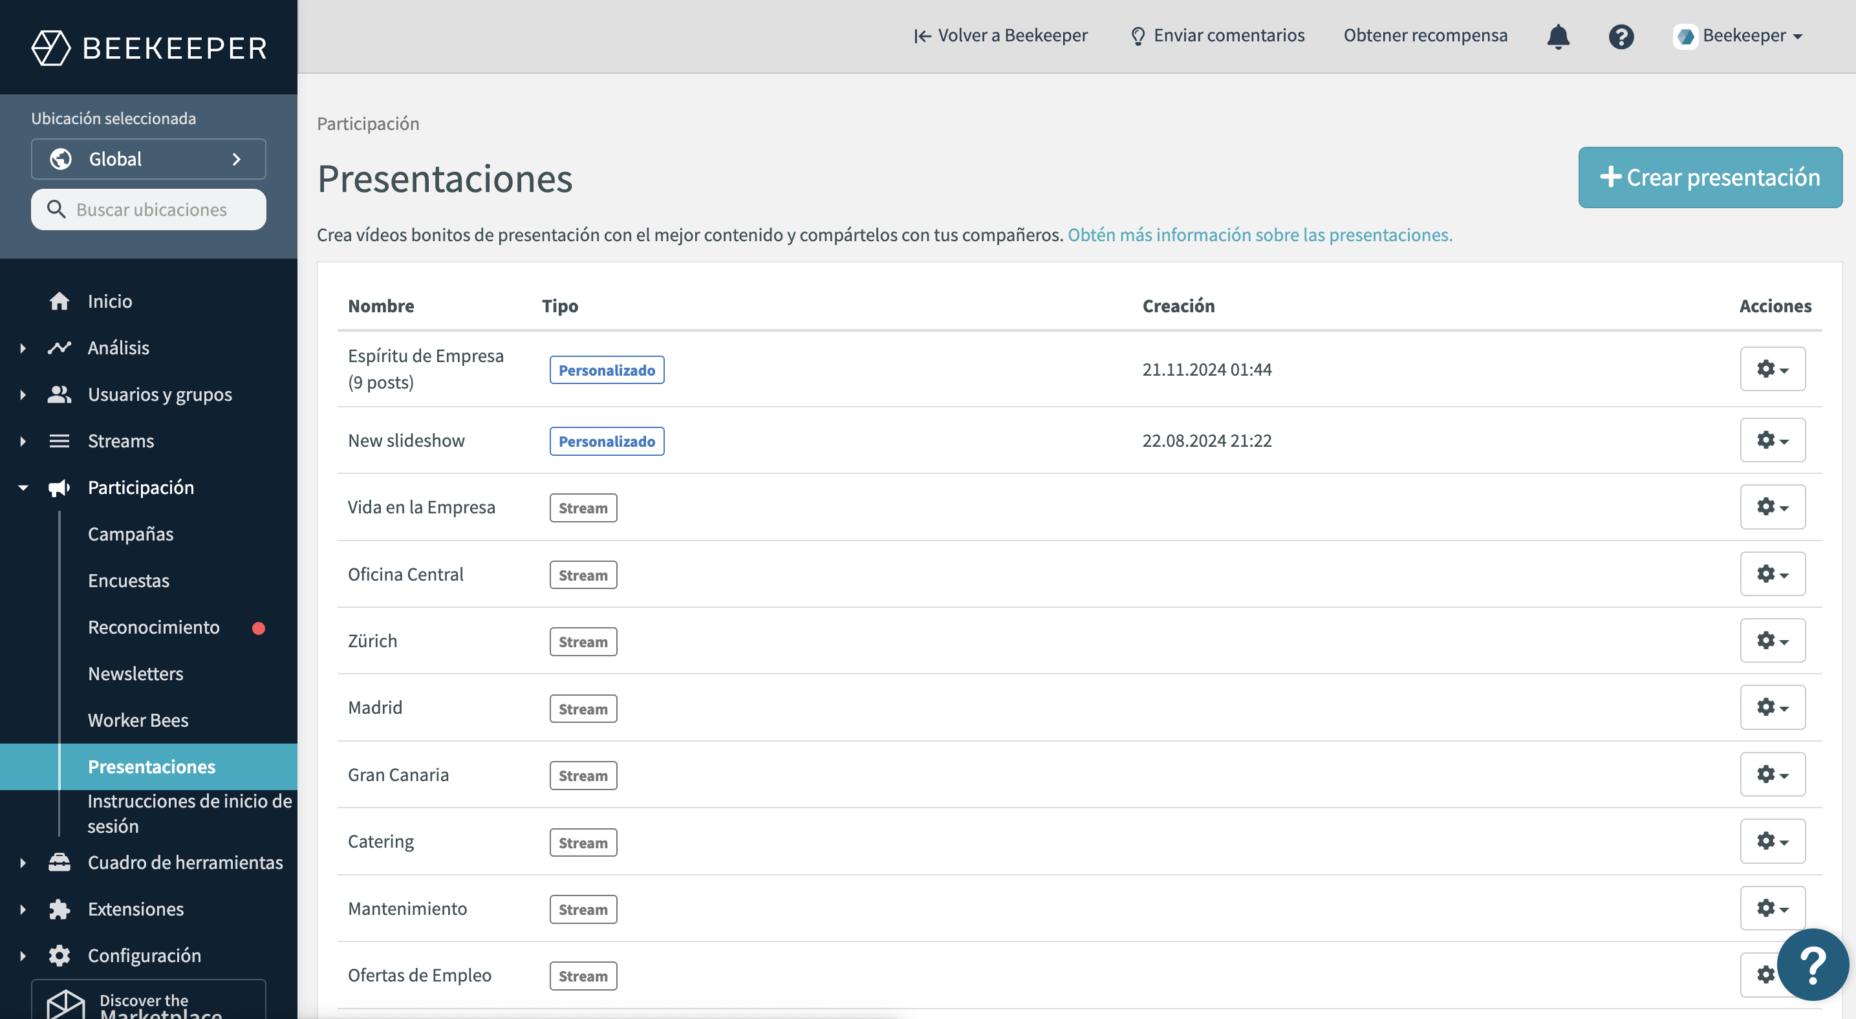Open the floating help chat bubble
The image size is (1856, 1019).
[x=1812, y=964]
